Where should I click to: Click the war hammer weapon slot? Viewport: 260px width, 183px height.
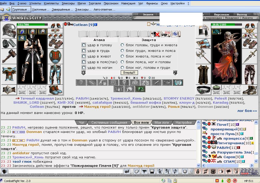pos(9,56)
